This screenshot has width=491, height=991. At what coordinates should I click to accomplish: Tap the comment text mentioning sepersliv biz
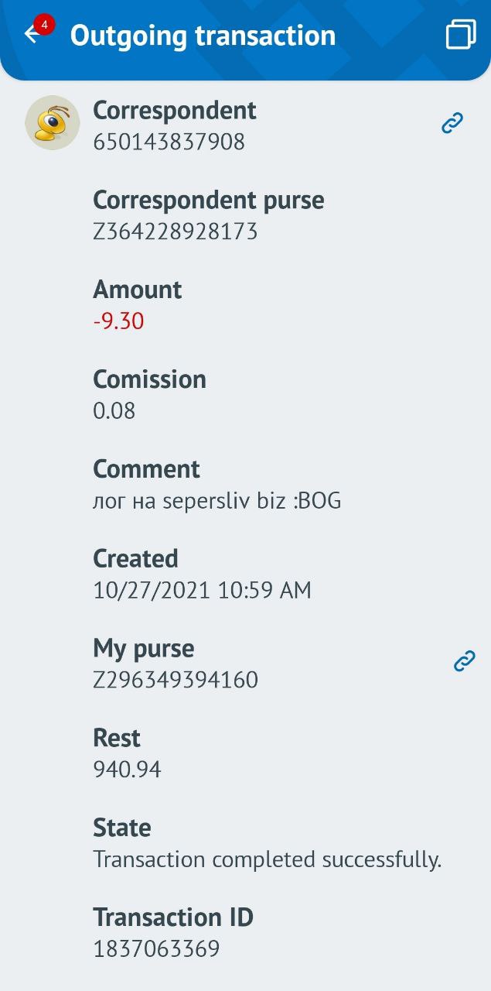217,501
